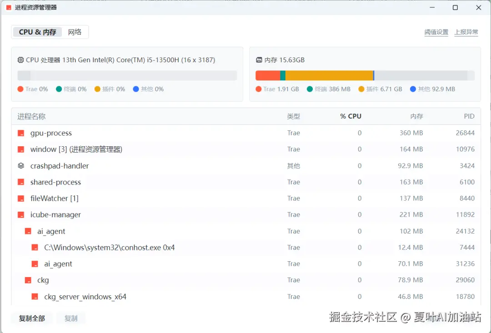
Task: Select the shared-process row name
Action: (56, 182)
